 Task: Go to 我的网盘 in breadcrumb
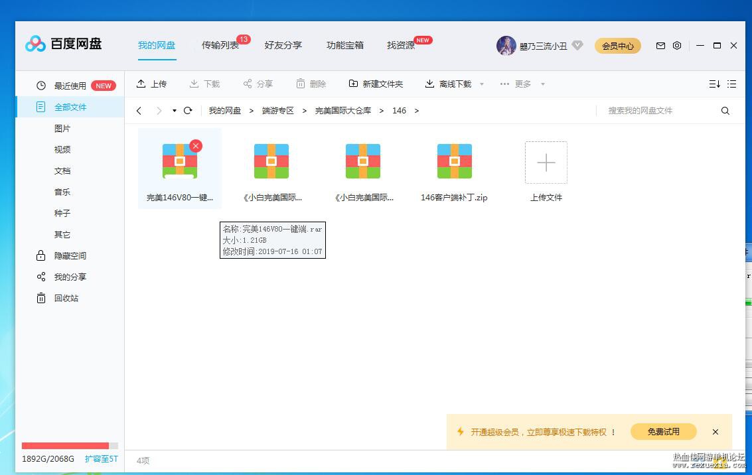[x=225, y=111]
